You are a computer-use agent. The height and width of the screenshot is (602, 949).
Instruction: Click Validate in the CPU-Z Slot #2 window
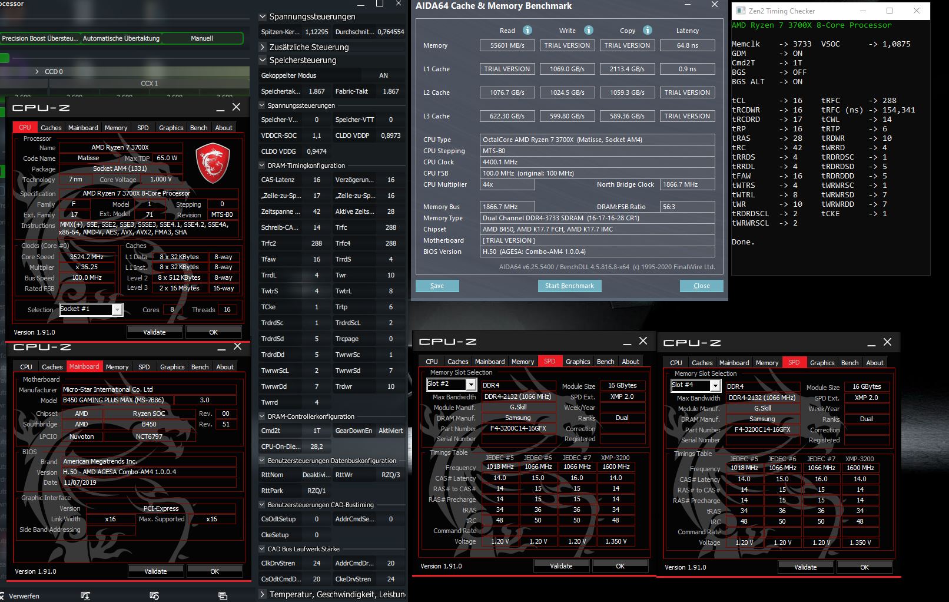pyautogui.click(x=561, y=566)
